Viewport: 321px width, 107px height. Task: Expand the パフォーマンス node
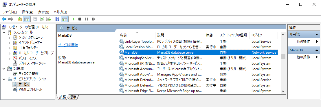tap(10, 58)
